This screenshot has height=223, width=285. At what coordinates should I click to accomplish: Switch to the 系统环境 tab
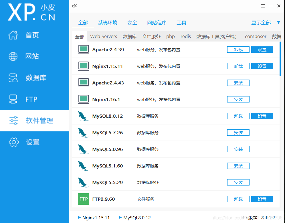[108, 23]
